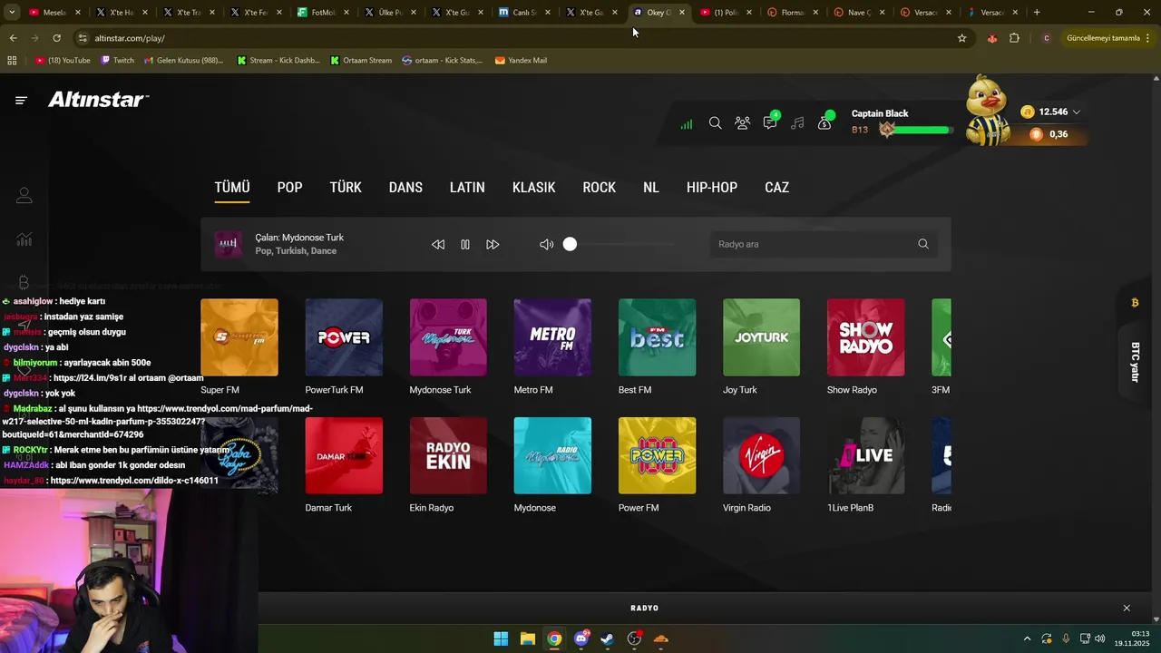
Task: Open the Yandex Mail bookmark
Action: click(521, 61)
